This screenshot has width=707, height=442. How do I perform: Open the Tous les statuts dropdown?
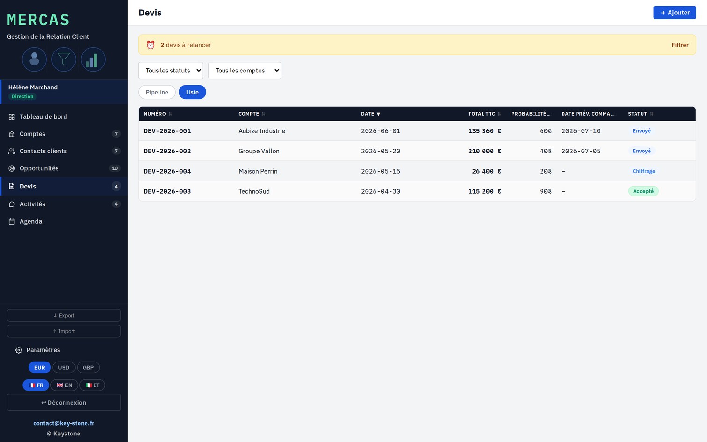tap(171, 71)
